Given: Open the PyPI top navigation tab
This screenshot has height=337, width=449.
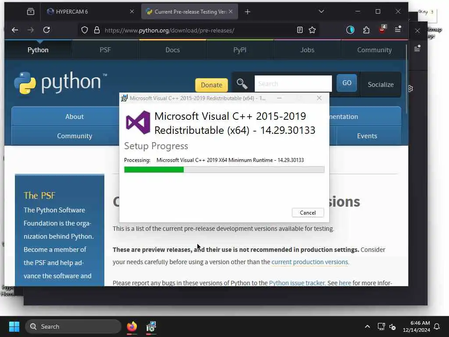Looking at the screenshot, I should (x=240, y=50).
